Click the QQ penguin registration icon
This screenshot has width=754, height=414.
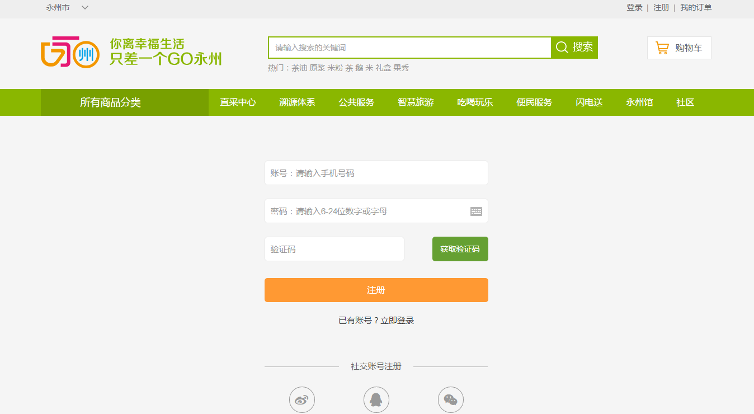[x=376, y=400]
